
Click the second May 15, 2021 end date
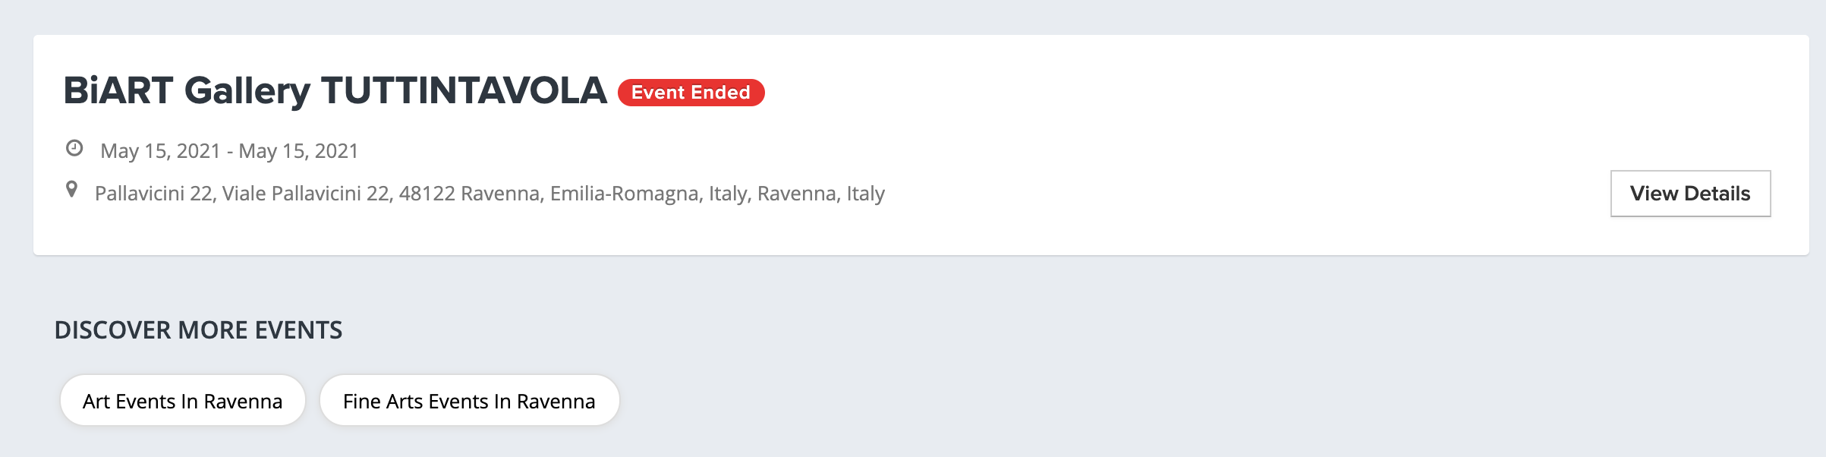coord(298,151)
